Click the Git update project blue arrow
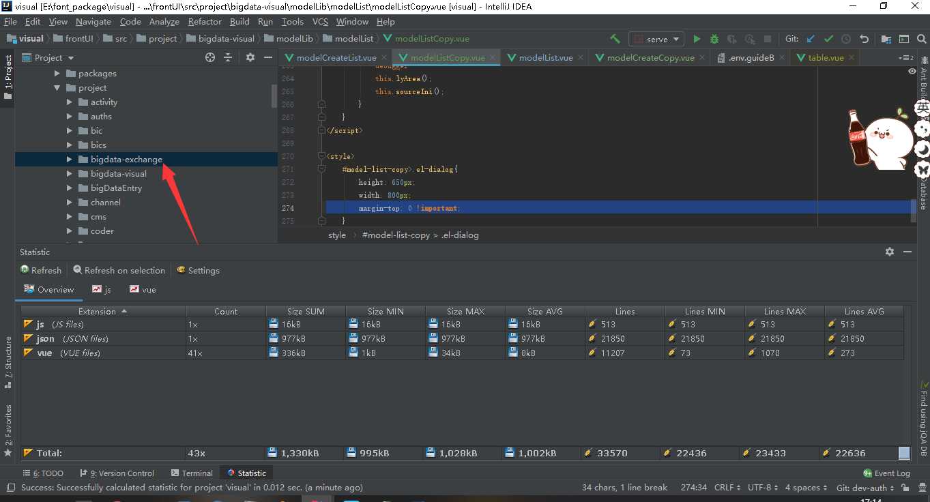 click(811, 39)
